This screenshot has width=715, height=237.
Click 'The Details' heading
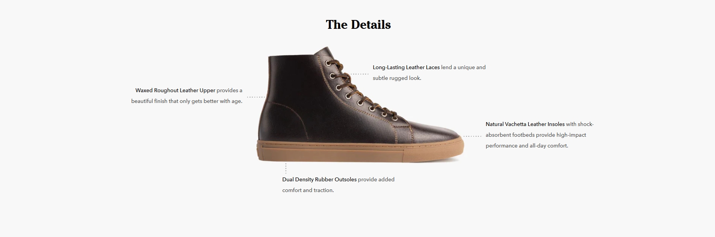pos(358,25)
